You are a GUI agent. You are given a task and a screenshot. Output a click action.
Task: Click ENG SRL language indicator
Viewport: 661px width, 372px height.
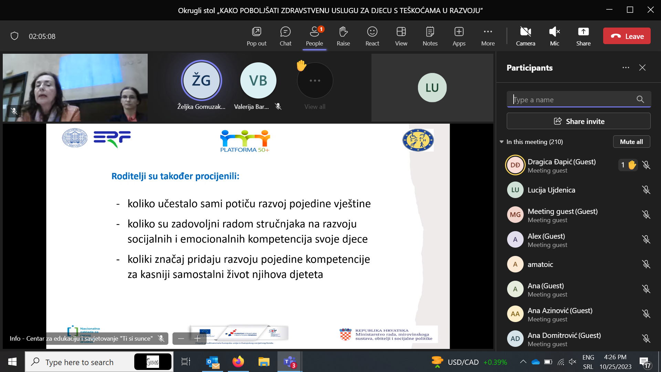588,362
